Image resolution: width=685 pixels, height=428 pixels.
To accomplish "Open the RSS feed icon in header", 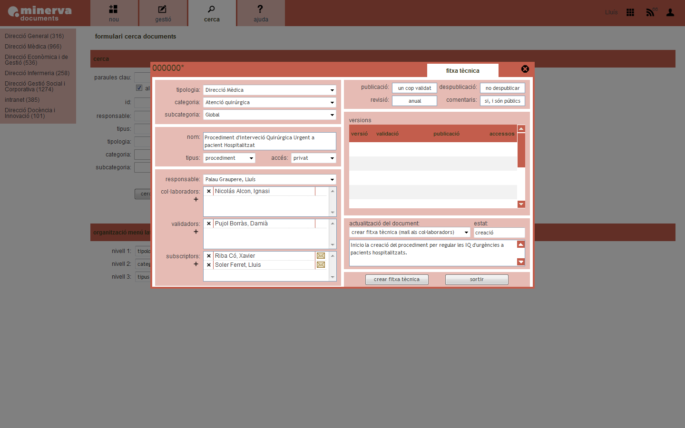I will 650,12.
